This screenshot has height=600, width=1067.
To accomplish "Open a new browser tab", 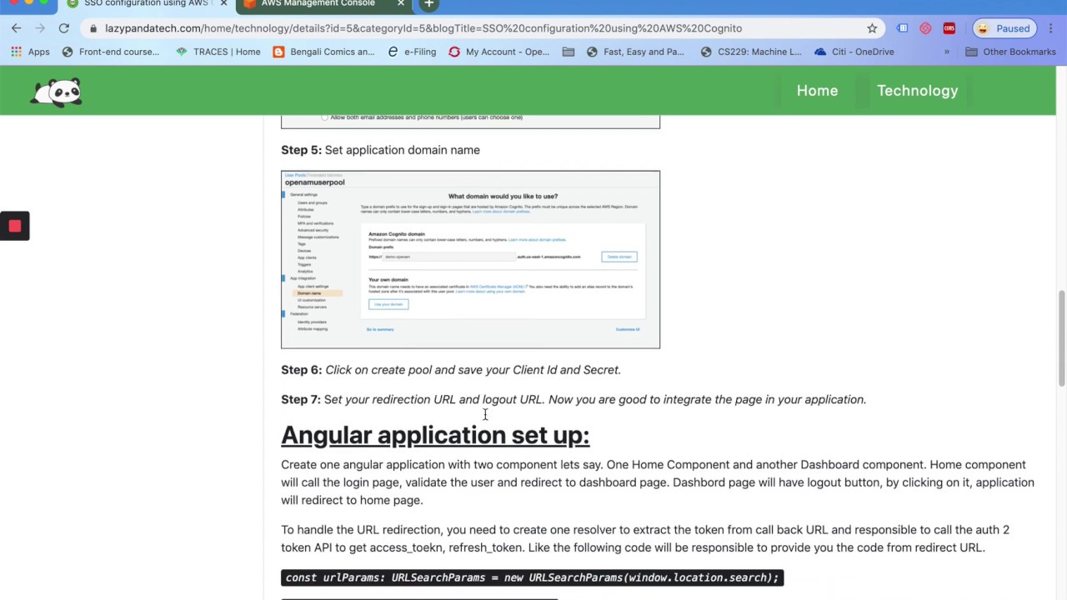I will (428, 4).
